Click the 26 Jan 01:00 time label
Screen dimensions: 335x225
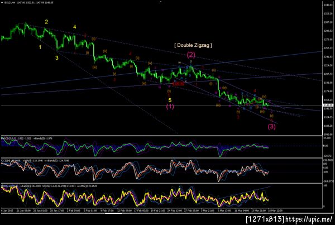[41, 210]
